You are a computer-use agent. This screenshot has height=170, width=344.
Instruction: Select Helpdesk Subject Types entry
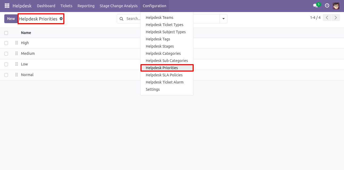click(167, 32)
